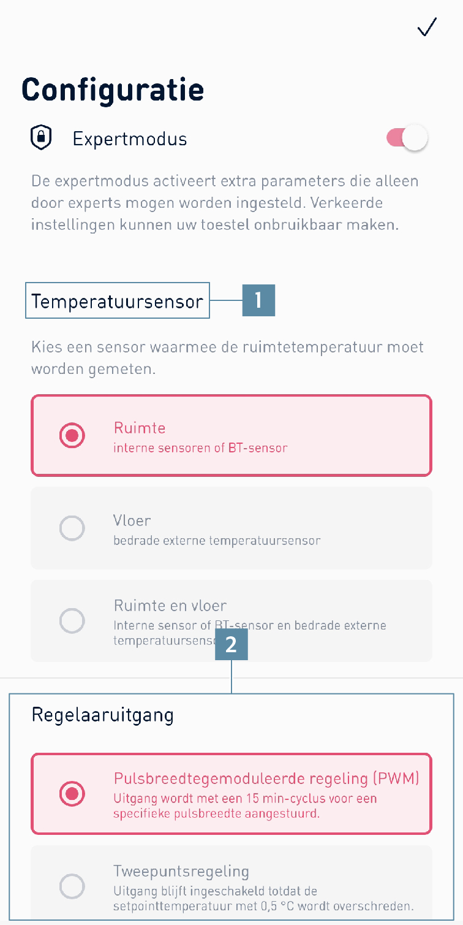
Task: Click annotation marker number 1
Action: pos(258,300)
